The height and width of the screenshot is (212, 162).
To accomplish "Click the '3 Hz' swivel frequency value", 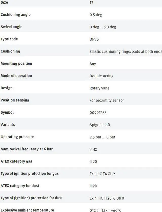I will [93, 149].
